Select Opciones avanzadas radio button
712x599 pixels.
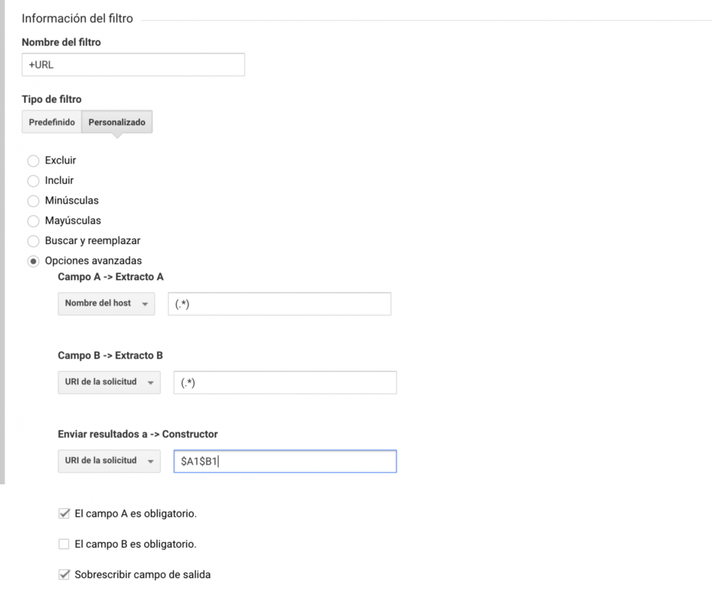click(33, 261)
